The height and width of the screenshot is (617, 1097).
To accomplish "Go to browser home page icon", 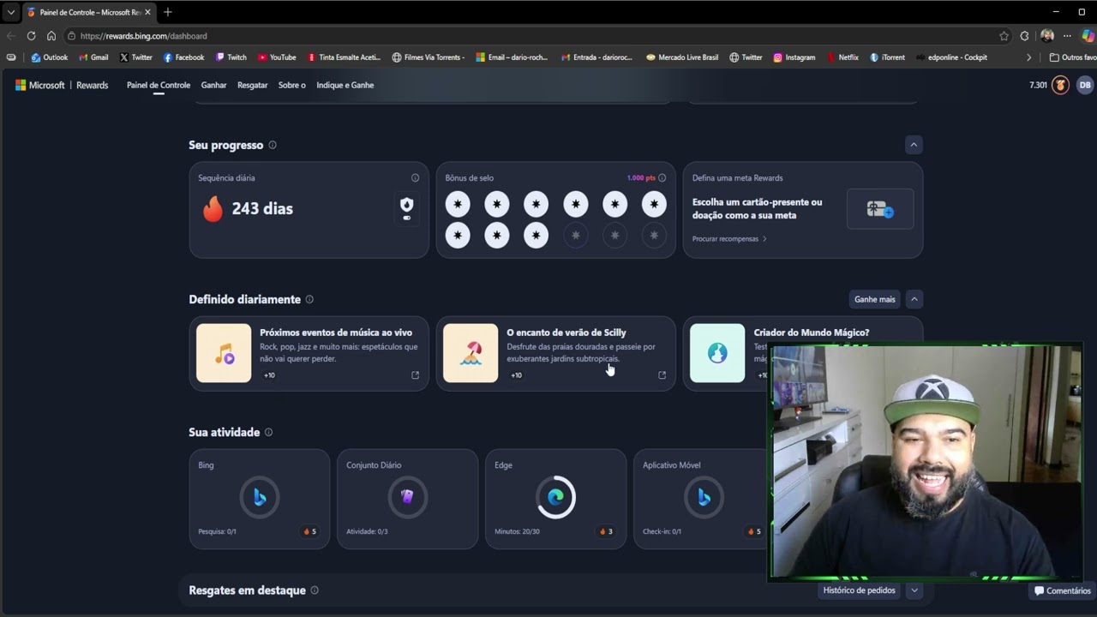I will click(x=51, y=36).
